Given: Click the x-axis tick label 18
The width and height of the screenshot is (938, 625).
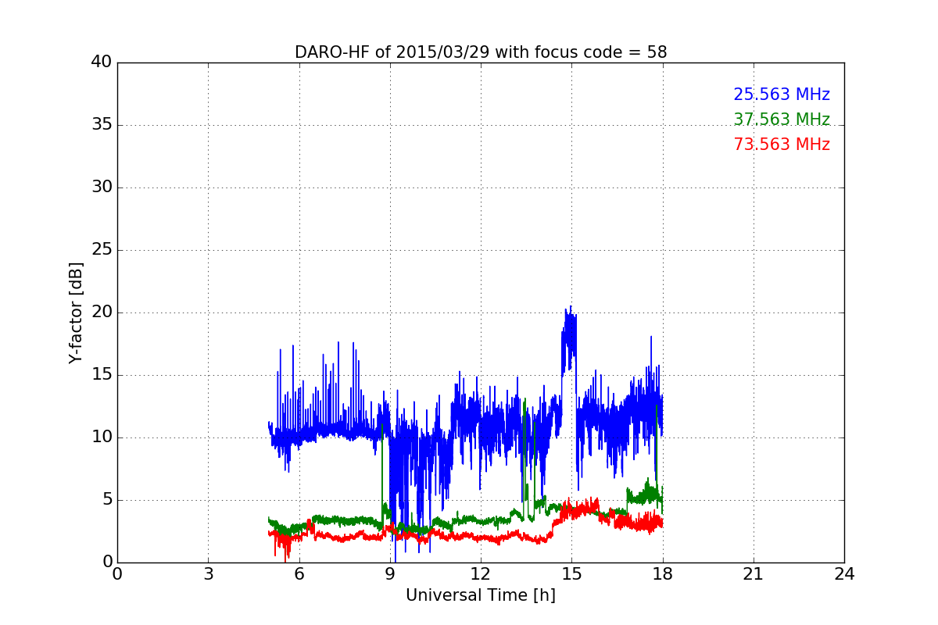Looking at the screenshot, I should (x=663, y=574).
